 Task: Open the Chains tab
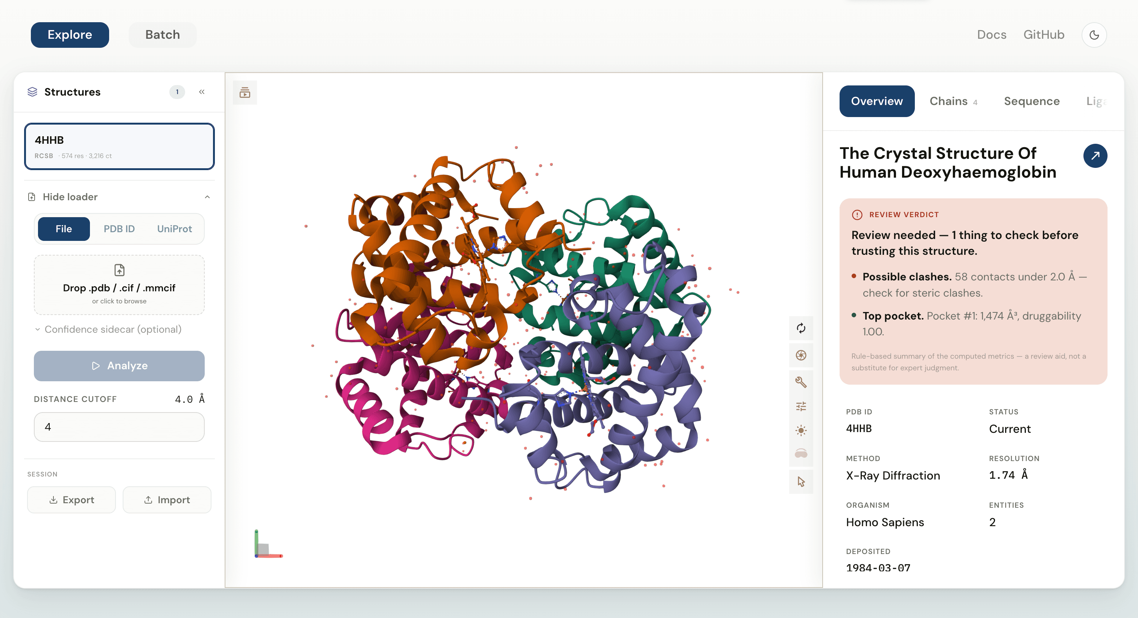point(953,101)
